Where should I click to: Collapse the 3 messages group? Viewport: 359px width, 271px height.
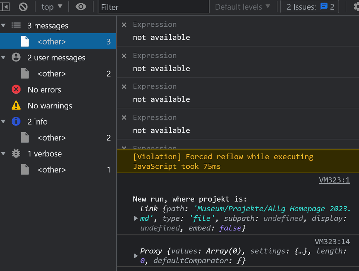(x=4, y=26)
